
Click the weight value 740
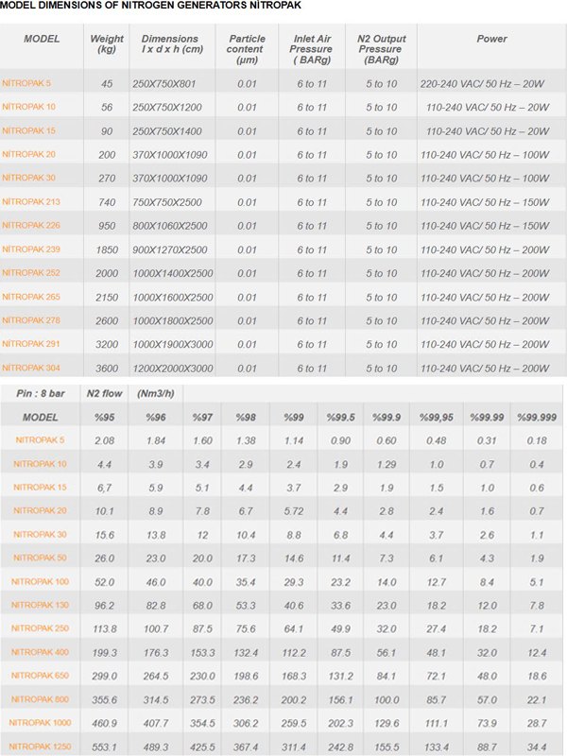pyautogui.click(x=107, y=202)
